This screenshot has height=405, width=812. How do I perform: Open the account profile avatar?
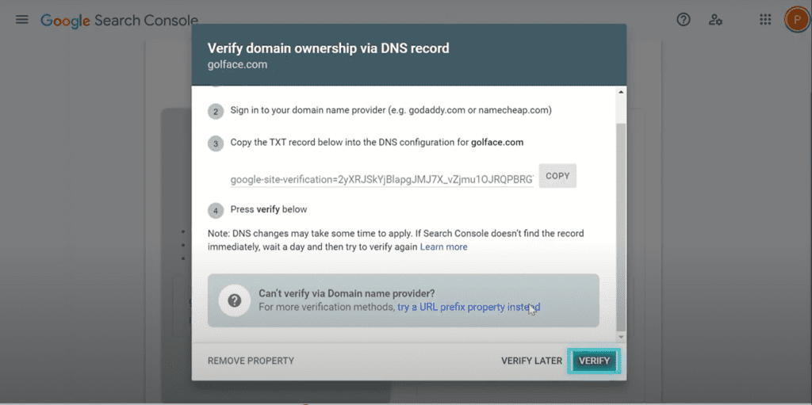click(x=796, y=20)
